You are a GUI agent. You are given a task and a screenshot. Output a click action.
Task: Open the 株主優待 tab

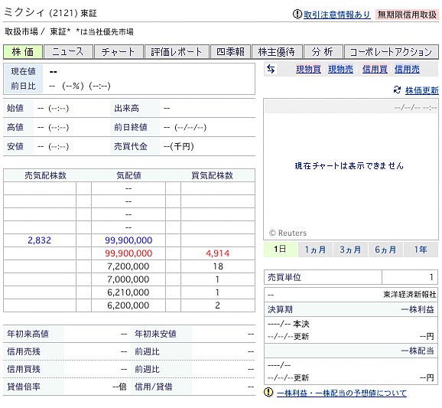pyautogui.click(x=277, y=51)
